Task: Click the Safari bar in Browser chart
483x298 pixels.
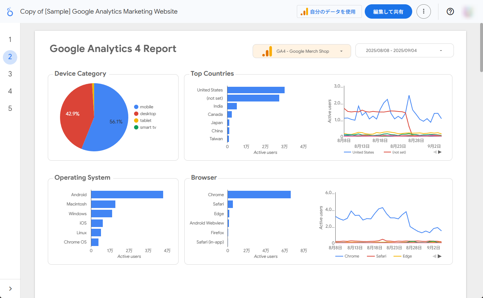Action: pos(230,204)
